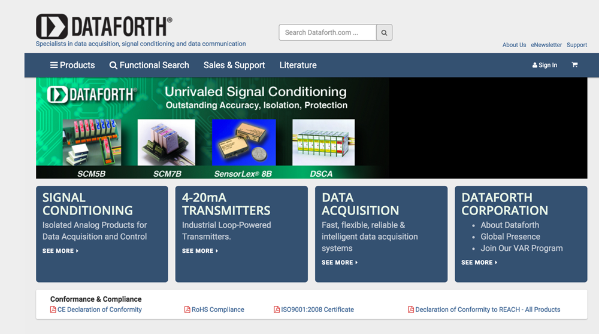Click the Conformance & Compliance heading
This screenshot has height=334, width=599.
click(96, 299)
